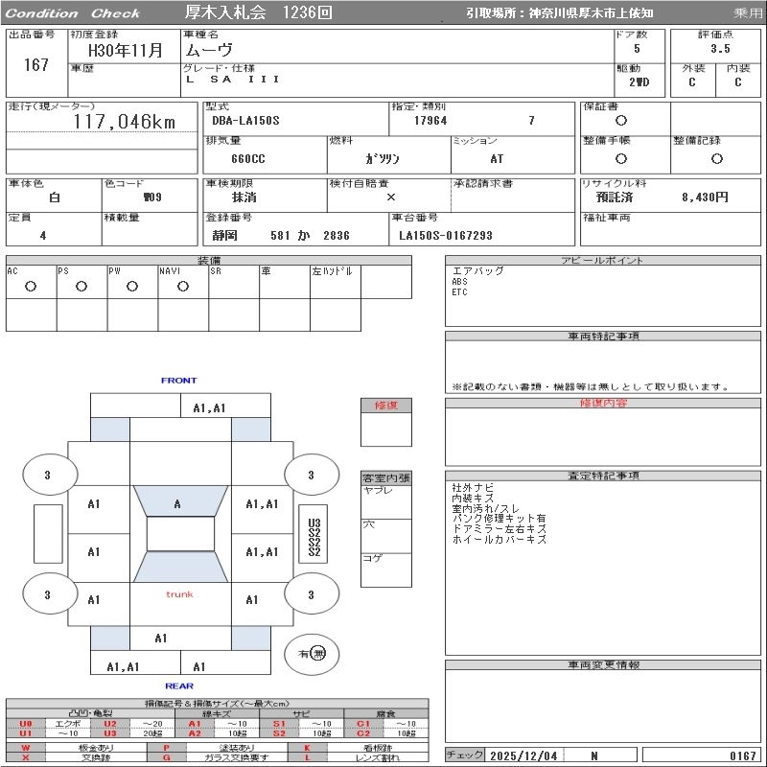The image size is (767, 767).
Task: Click the trunk label on the car diagram
Action: (179, 594)
